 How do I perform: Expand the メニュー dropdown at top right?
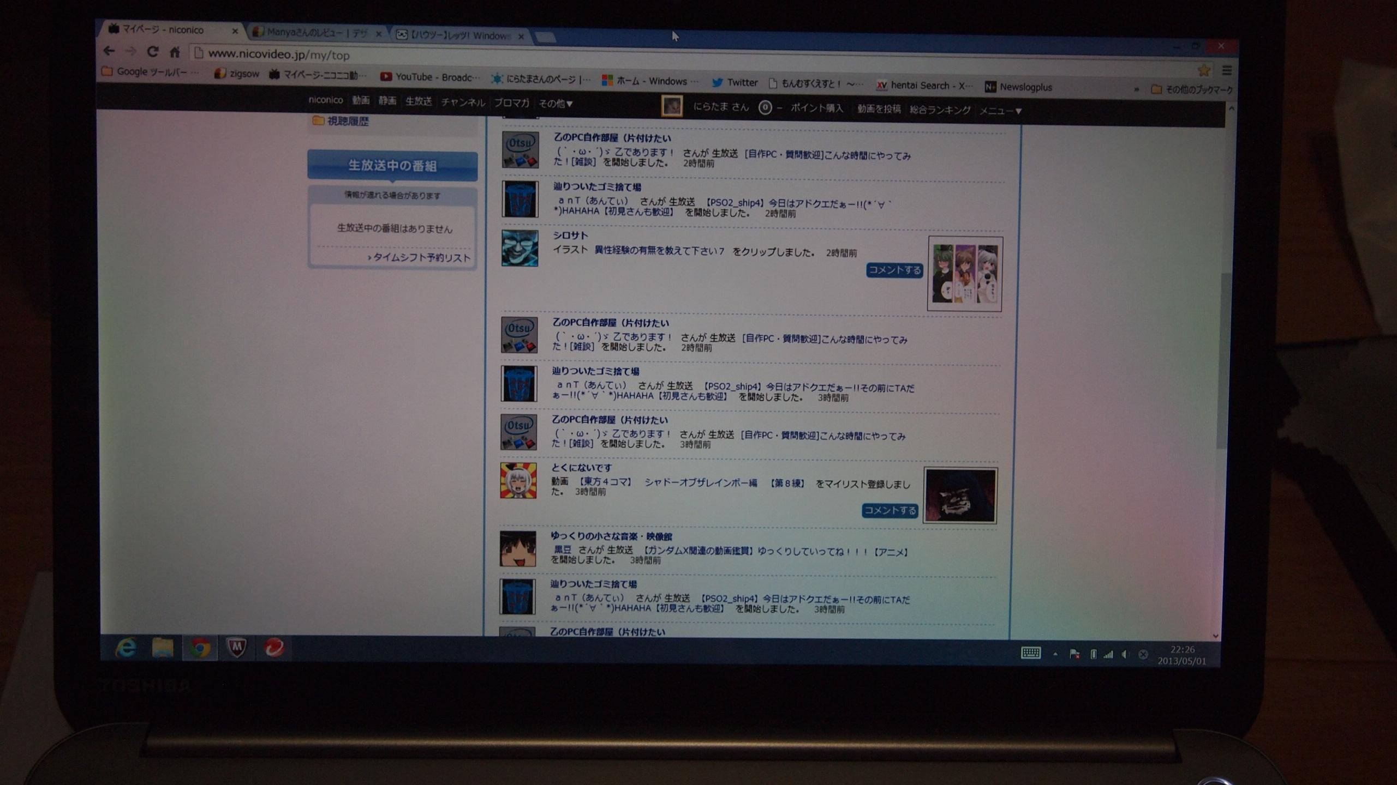tap(1000, 111)
